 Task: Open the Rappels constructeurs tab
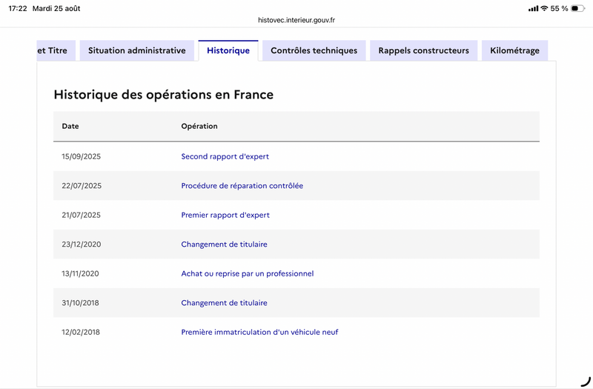pos(423,50)
